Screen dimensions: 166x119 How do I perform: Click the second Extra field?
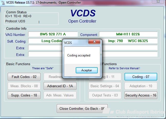45,54
